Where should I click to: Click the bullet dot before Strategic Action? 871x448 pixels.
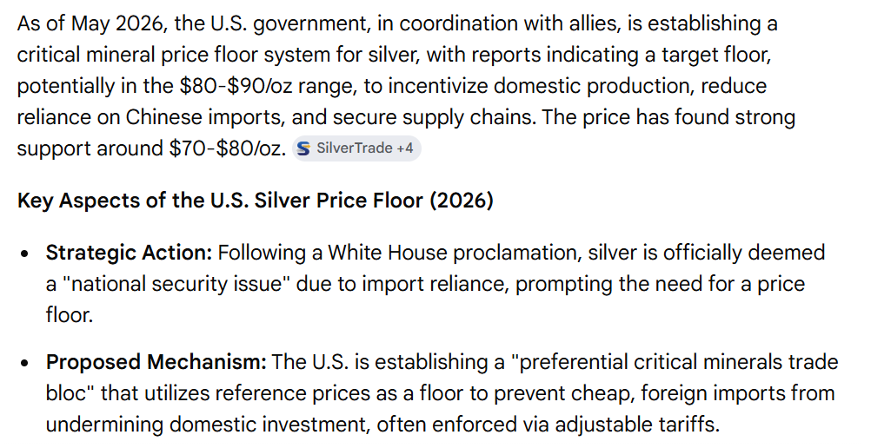(23, 254)
